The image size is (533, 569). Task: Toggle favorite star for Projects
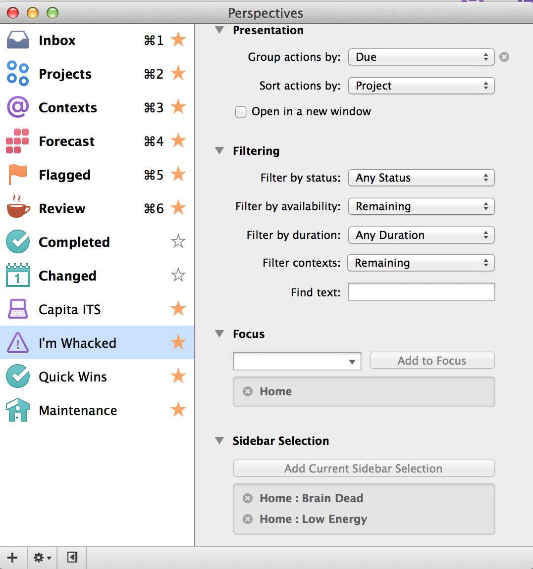click(x=178, y=73)
